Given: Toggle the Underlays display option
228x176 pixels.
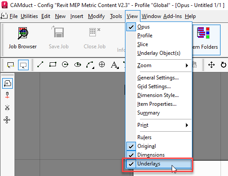Looking at the screenshot, I should (159, 164).
